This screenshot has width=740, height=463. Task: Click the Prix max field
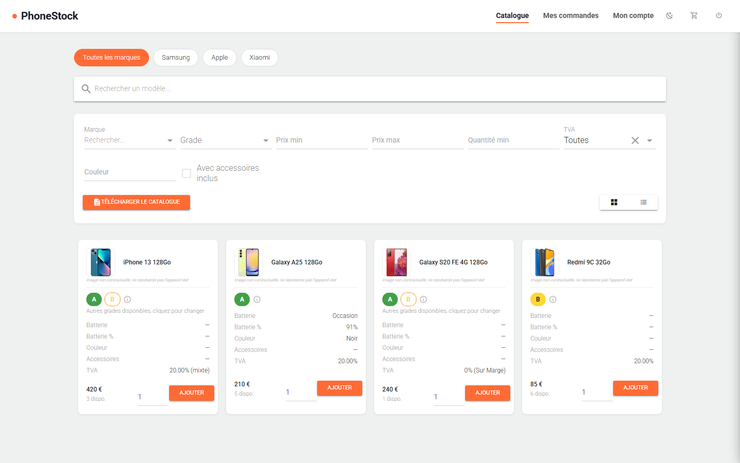[418, 140]
